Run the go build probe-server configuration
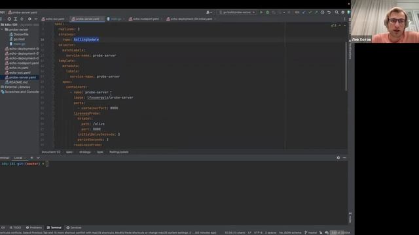 [261, 12]
